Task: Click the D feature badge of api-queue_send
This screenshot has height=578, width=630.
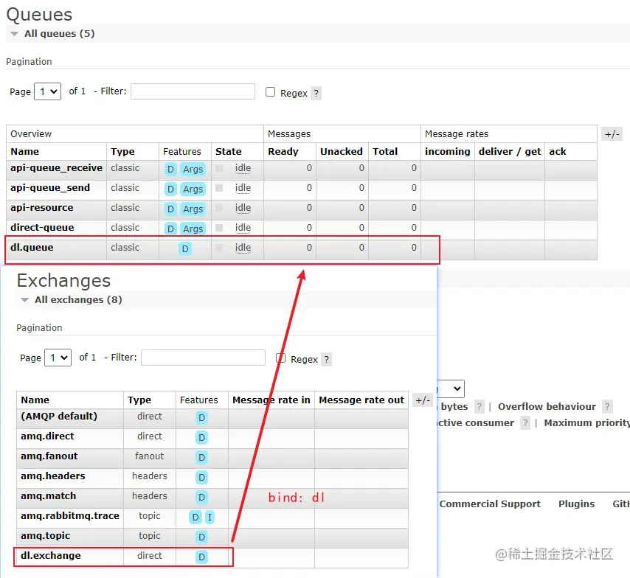Action: point(170,189)
